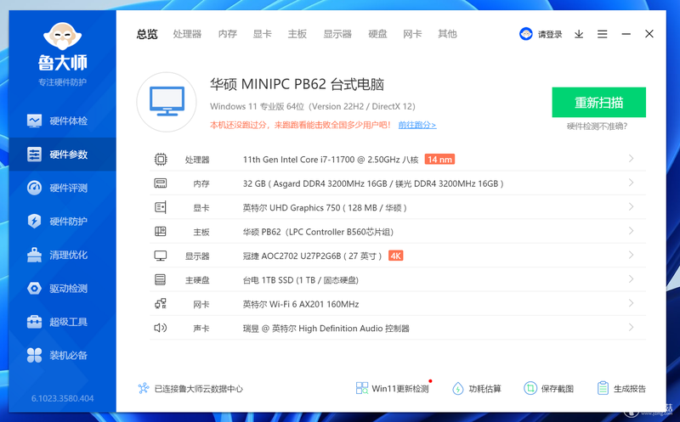Screen dimensions: 680x422
Task: Click 请登录 login text
Action: pos(550,34)
